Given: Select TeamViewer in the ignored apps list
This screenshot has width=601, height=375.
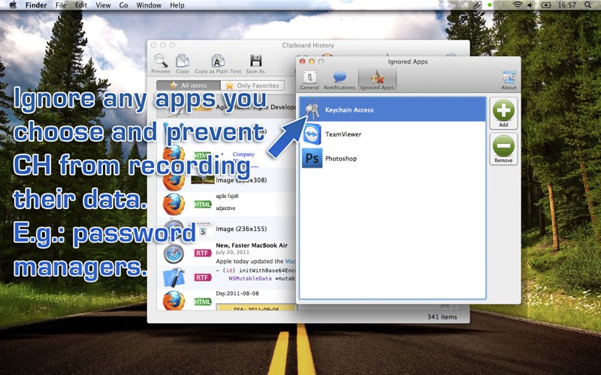Looking at the screenshot, I should tap(392, 134).
